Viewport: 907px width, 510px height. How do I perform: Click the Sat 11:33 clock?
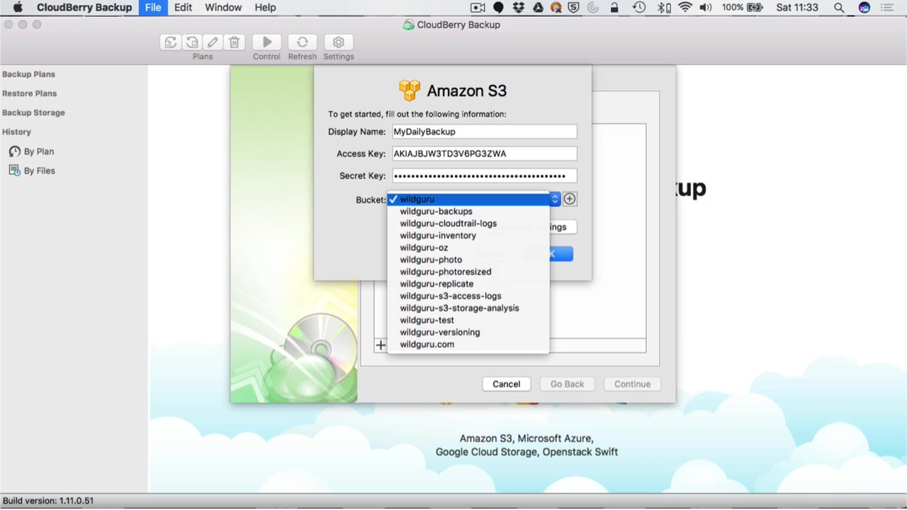coord(797,8)
